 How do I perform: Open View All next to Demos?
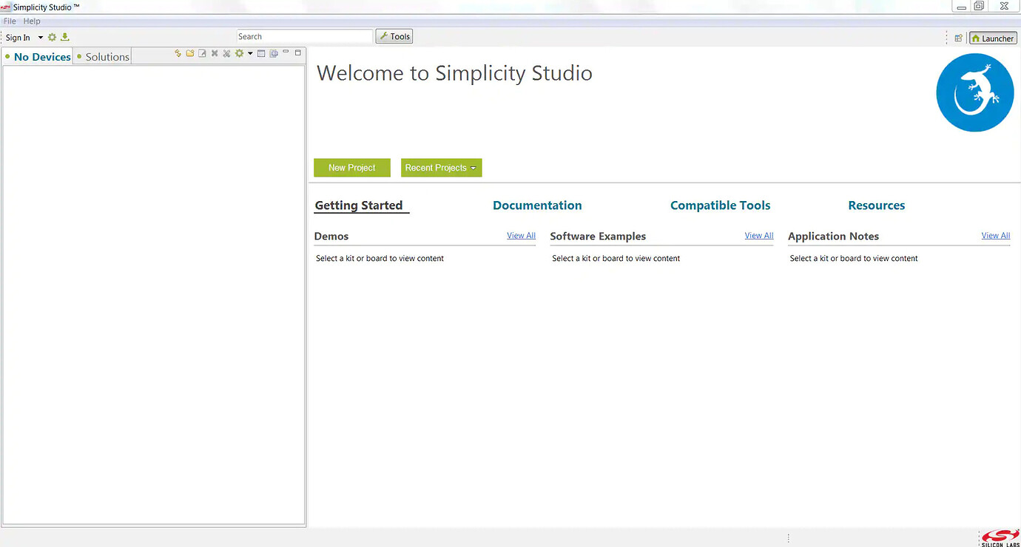[x=521, y=235]
